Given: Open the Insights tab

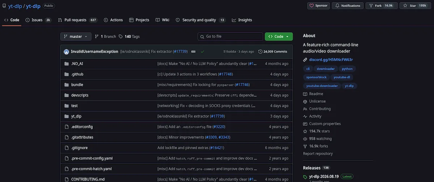Looking at the screenshot, I should click(x=242, y=20).
